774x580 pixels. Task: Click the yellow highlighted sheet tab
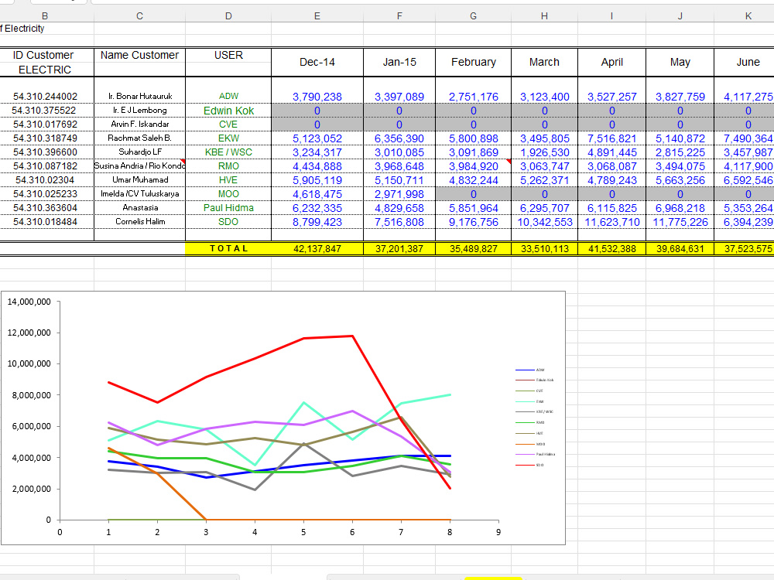coord(493,578)
